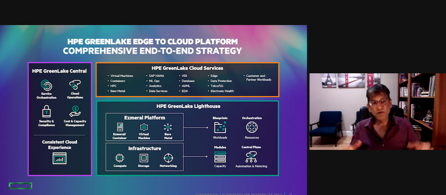This screenshot has height=195, width=446.
Task: Click the 'VDI' bullet item
Action: (x=184, y=76)
